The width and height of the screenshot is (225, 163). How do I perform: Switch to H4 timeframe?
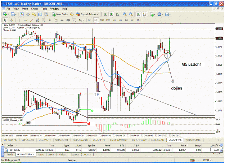(120, 20)
